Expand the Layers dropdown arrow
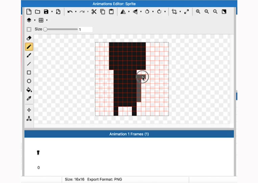258x183 pixels. (x=35, y=20)
